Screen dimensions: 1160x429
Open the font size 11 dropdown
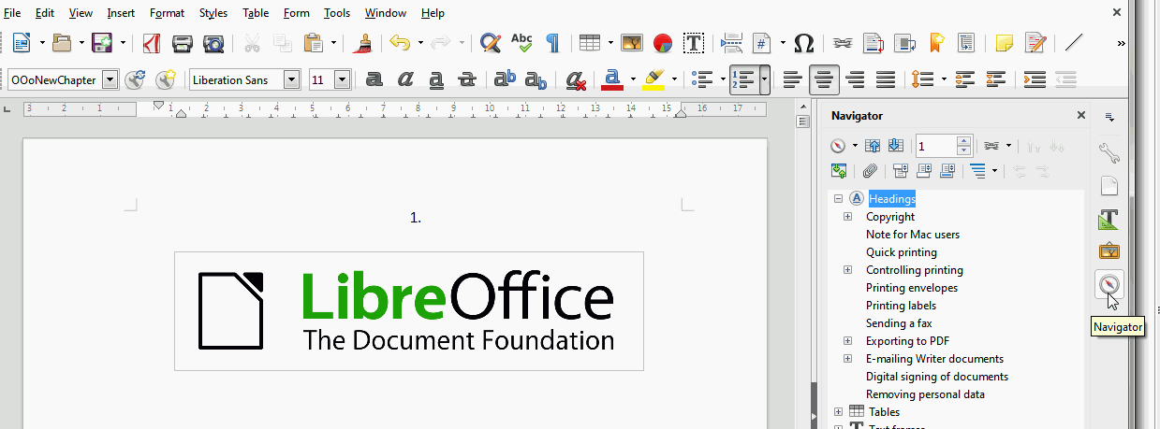click(342, 80)
